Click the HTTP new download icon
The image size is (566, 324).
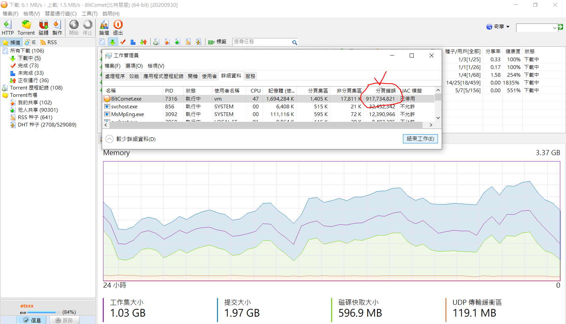tap(7, 28)
